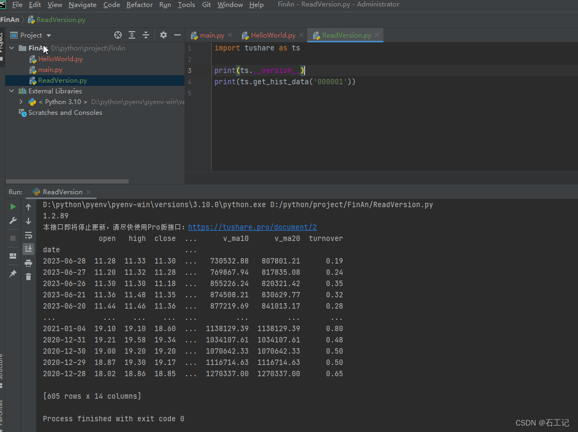The height and width of the screenshot is (432, 578).
Task: Toggle soft-wrap in Run console
Action: 28,235
